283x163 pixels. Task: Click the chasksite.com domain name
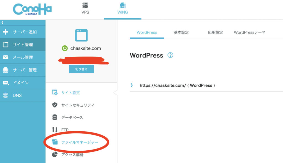pyautogui.click(x=86, y=48)
